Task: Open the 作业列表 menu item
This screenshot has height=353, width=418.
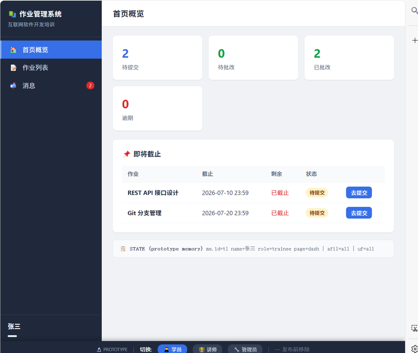Action: [x=51, y=68]
